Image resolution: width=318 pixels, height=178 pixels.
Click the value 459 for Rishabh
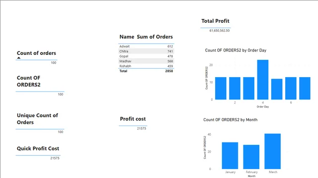coord(170,66)
